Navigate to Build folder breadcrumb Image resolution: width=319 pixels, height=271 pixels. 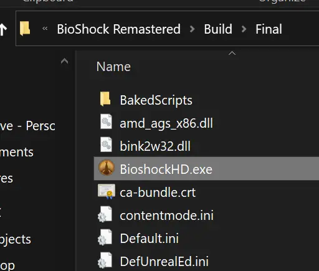click(x=218, y=29)
